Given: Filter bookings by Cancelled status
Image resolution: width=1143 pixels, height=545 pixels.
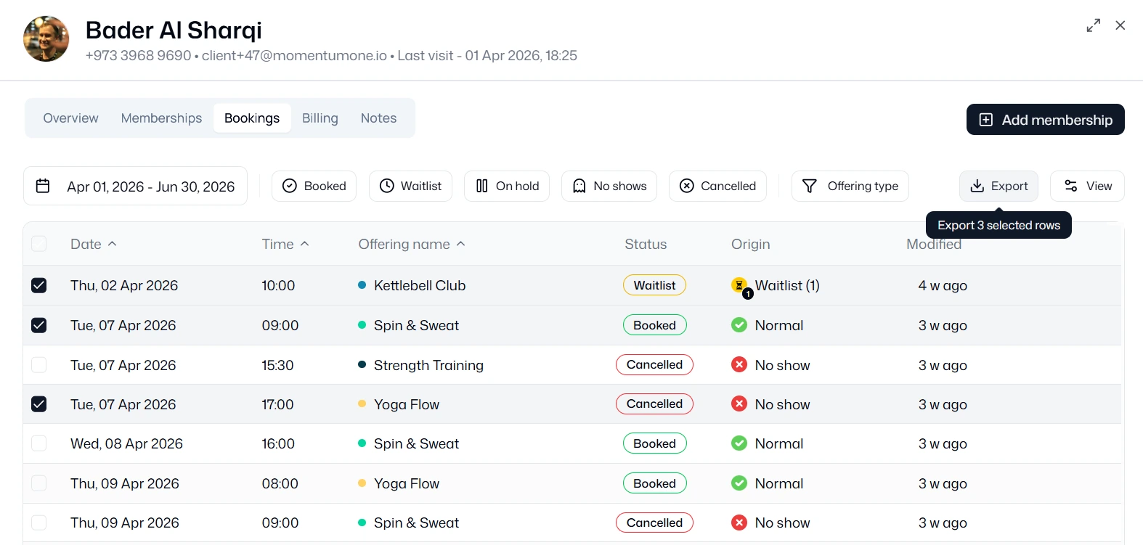Looking at the screenshot, I should click(x=717, y=186).
